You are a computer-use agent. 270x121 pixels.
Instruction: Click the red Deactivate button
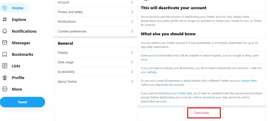point(201,113)
